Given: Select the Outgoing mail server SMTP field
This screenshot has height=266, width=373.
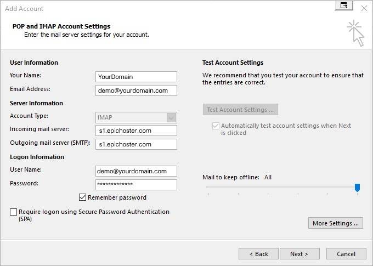Looking at the screenshot, I should [x=136, y=144].
